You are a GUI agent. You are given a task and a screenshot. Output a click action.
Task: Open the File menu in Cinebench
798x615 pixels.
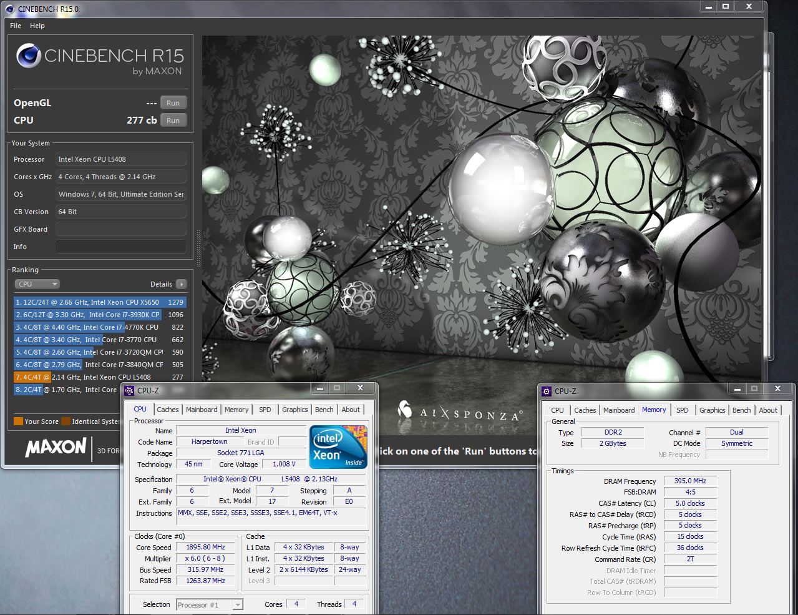pyautogui.click(x=16, y=26)
